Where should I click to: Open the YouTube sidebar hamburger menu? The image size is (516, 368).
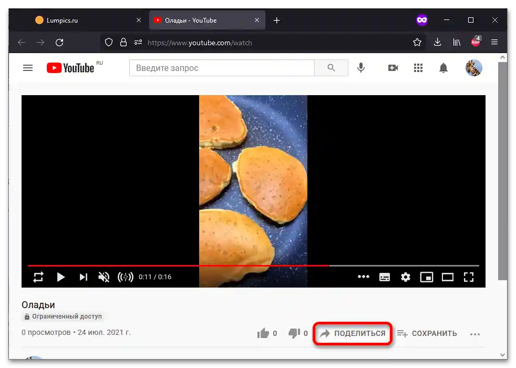click(28, 68)
